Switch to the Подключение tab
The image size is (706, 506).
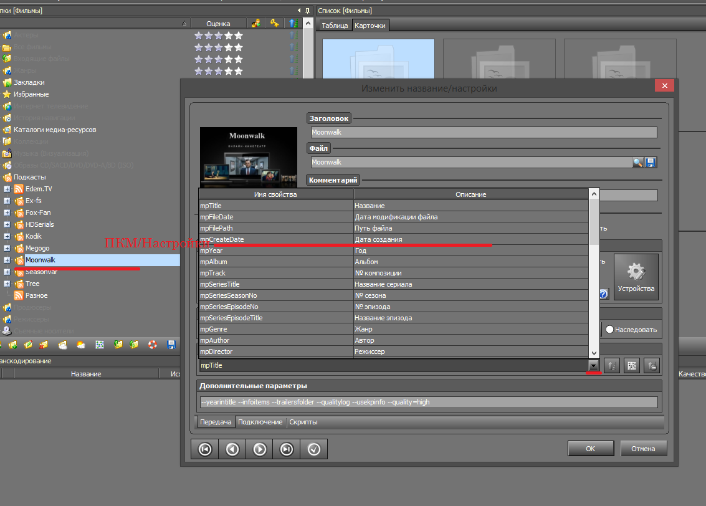click(260, 422)
